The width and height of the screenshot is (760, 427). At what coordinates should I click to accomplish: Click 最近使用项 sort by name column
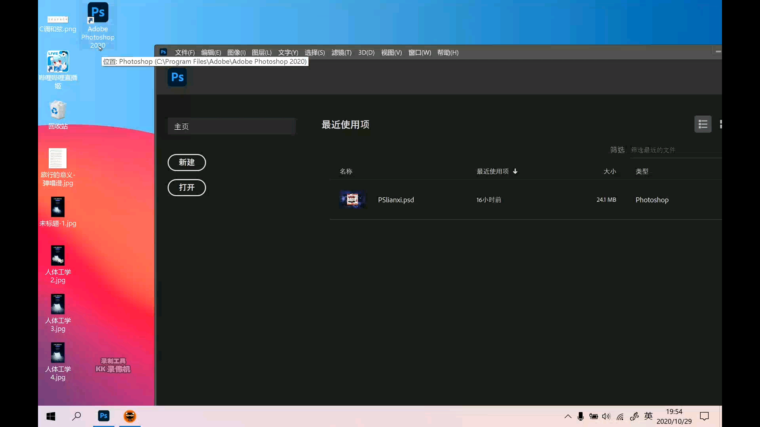coord(346,171)
